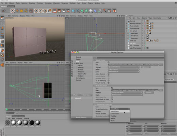Click Multi-Pass button in Render Settings
This screenshot has width=177, height=136.
86,95
